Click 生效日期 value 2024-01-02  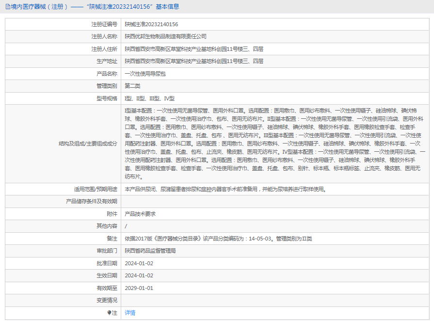click(139, 275)
